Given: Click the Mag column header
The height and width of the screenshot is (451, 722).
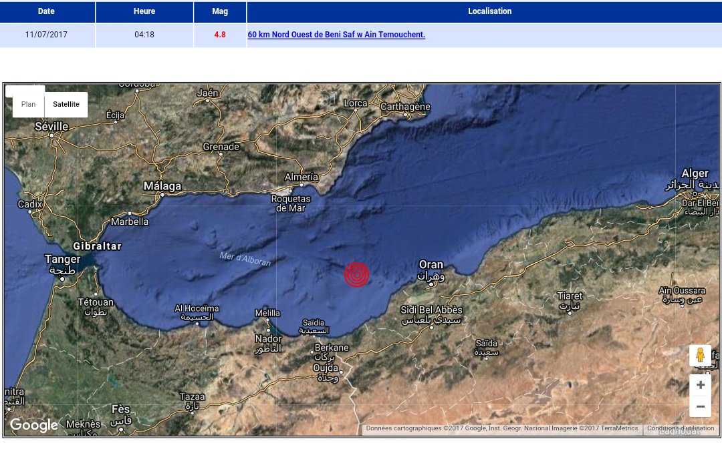Looking at the screenshot, I should (x=219, y=11).
